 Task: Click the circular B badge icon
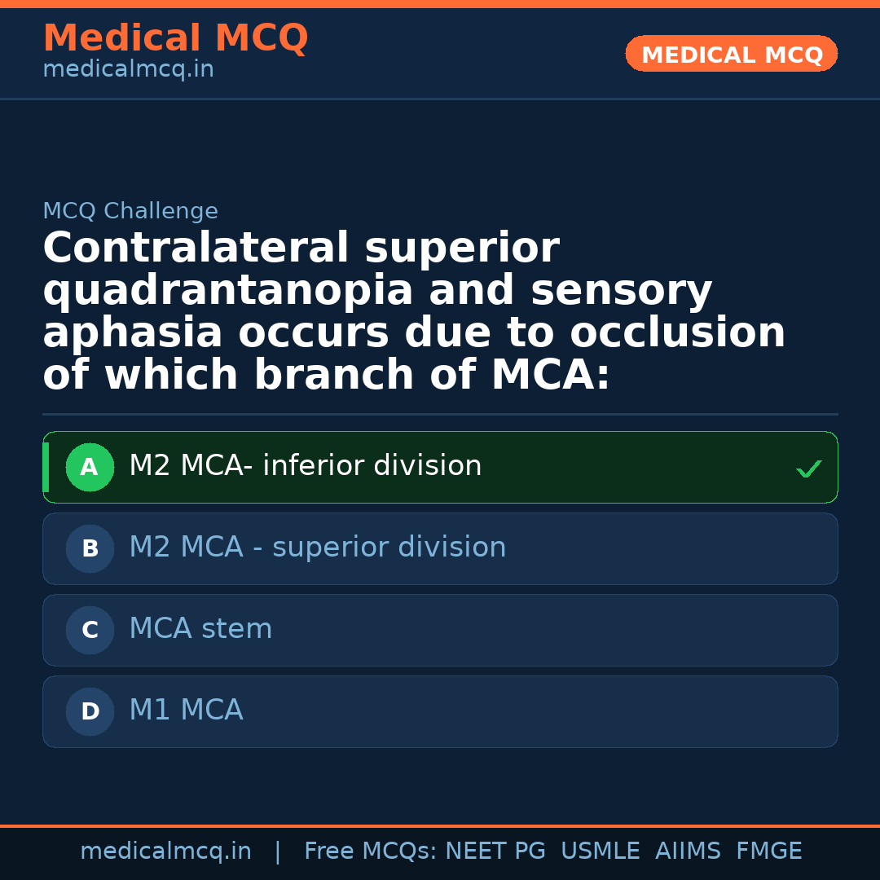tap(90, 548)
